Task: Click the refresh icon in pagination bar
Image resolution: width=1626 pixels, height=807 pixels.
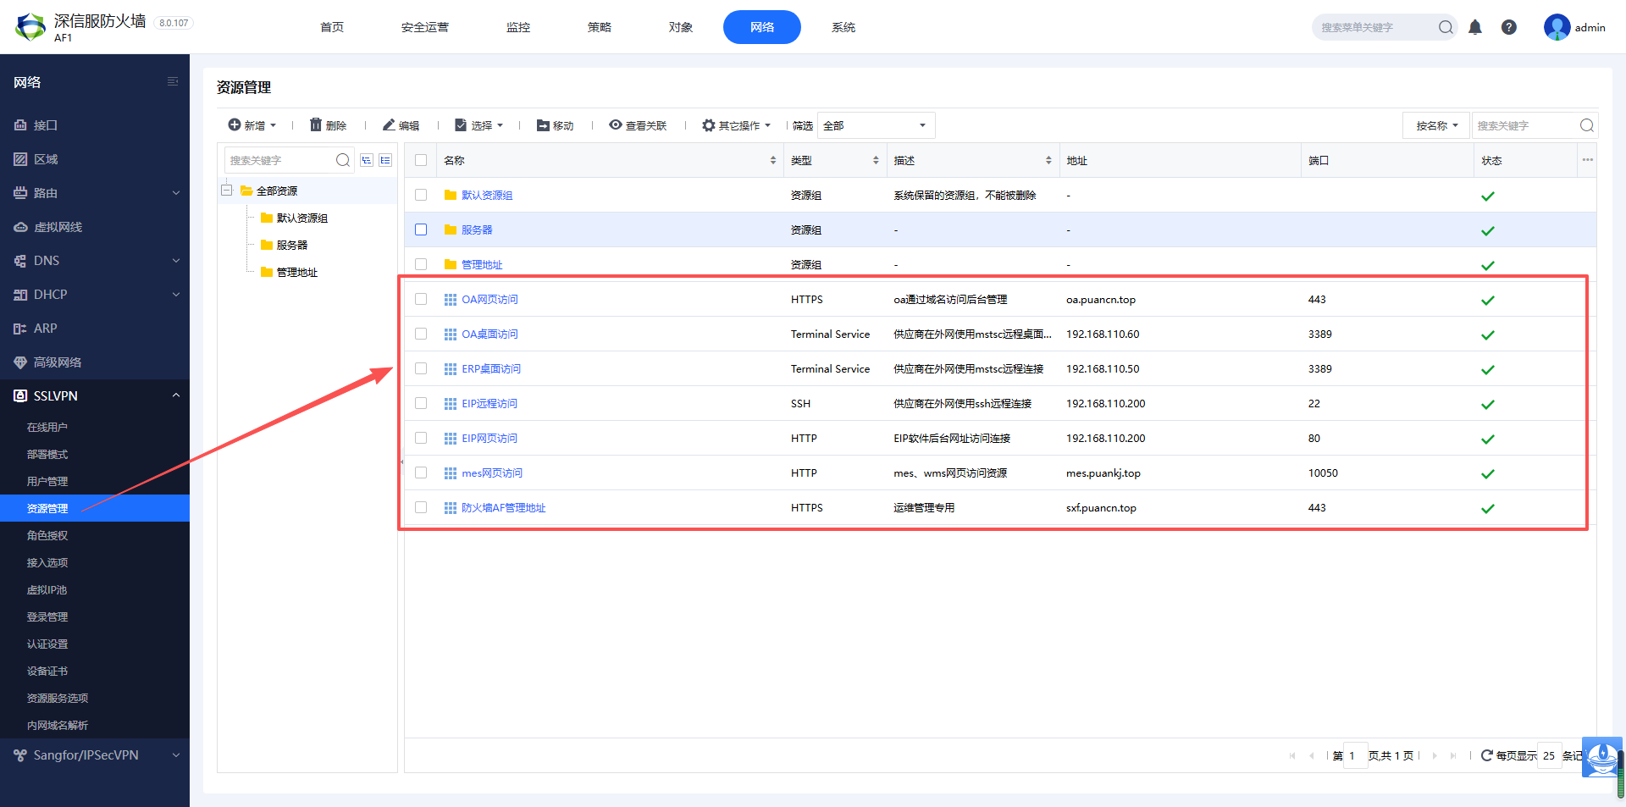Action: [1486, 755]
